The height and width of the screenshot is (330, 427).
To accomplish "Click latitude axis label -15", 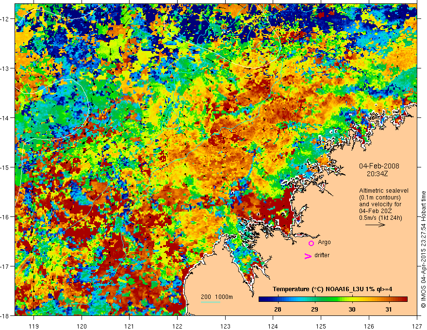I will click(5, 167).
